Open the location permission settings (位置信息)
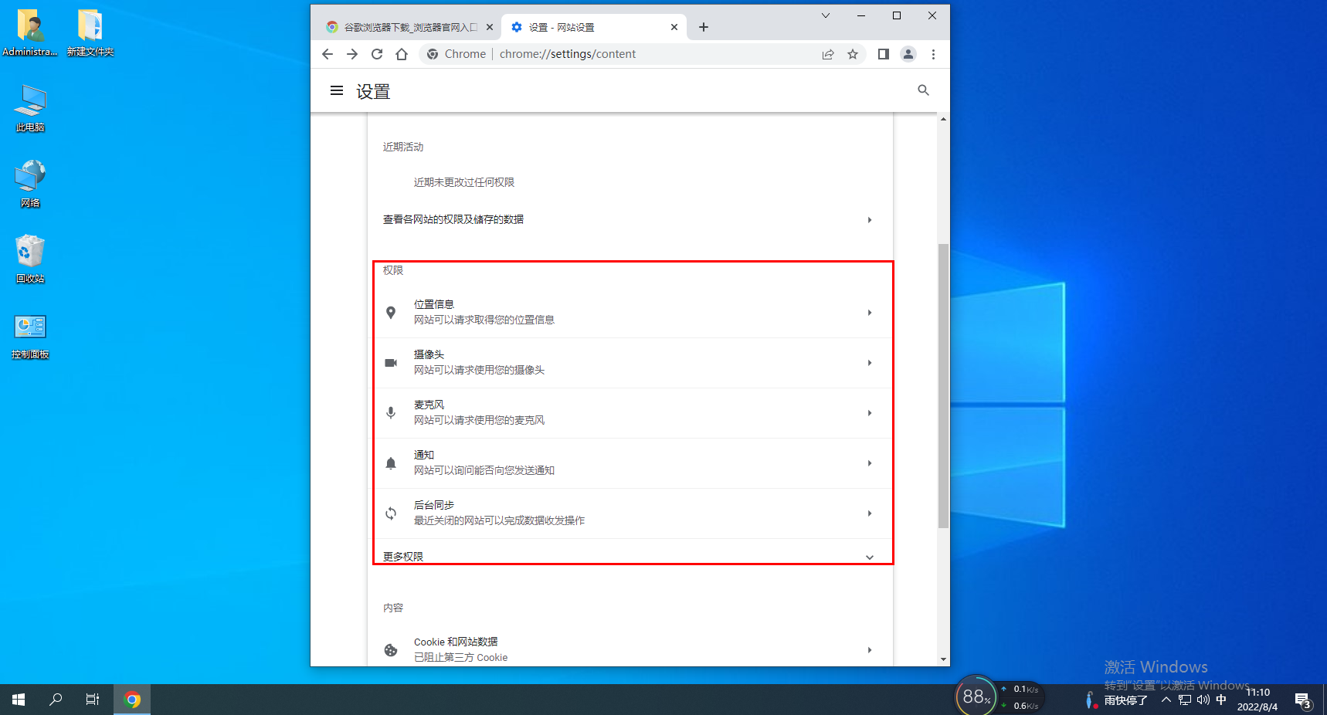Viewport: 1327px width, 715px height. [630, 311]
